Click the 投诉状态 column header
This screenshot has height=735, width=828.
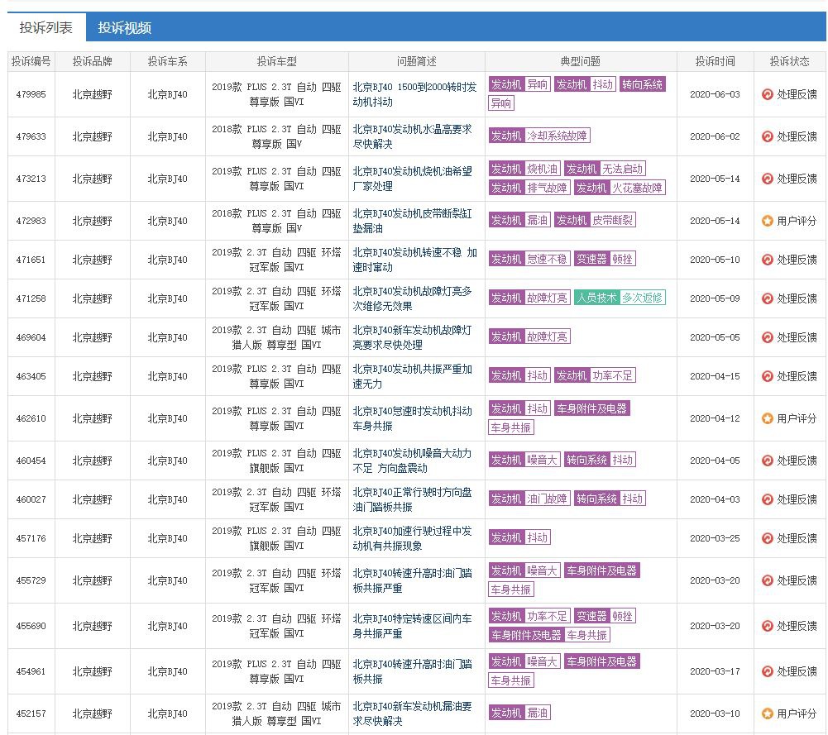(789, 61)
